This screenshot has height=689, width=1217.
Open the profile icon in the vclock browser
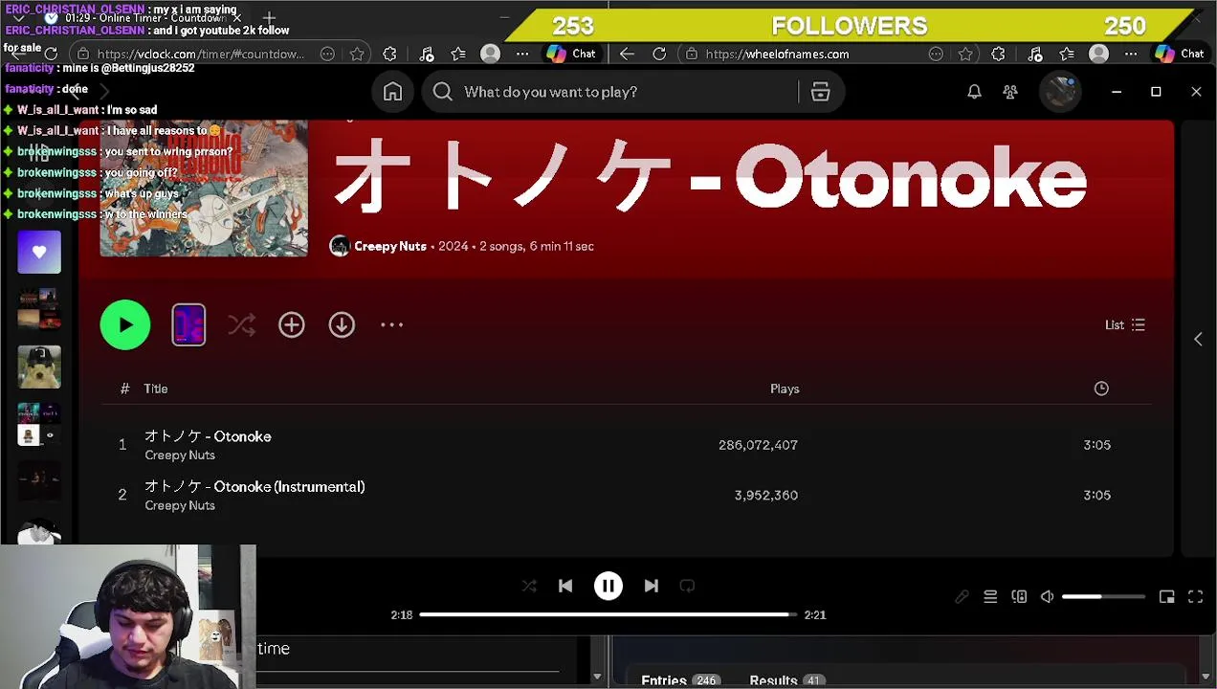(490, 55)
